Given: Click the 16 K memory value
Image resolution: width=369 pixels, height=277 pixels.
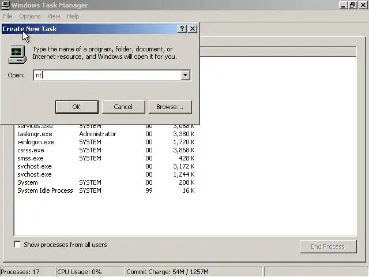Looking at the screenshot, I should tap(189, 190).
